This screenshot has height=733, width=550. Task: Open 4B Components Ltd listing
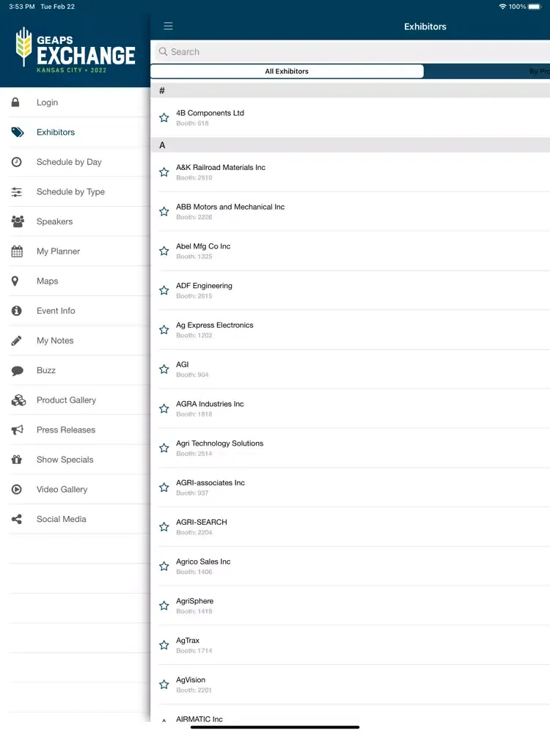(351, 118)
